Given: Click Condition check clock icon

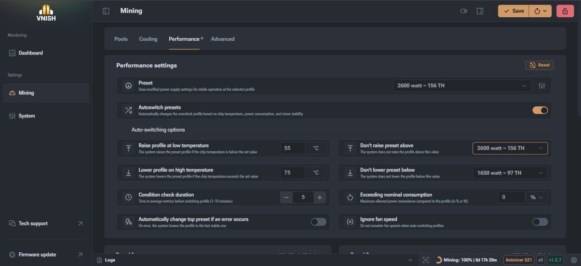Looking at the screenshot, I should [x=128, y=197].
